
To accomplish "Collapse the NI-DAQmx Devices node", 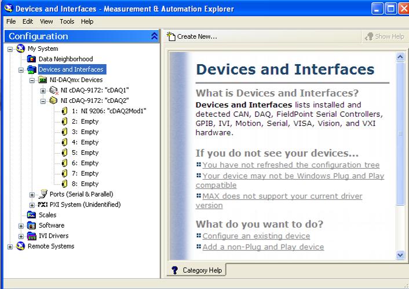I will tap(32, 80).
